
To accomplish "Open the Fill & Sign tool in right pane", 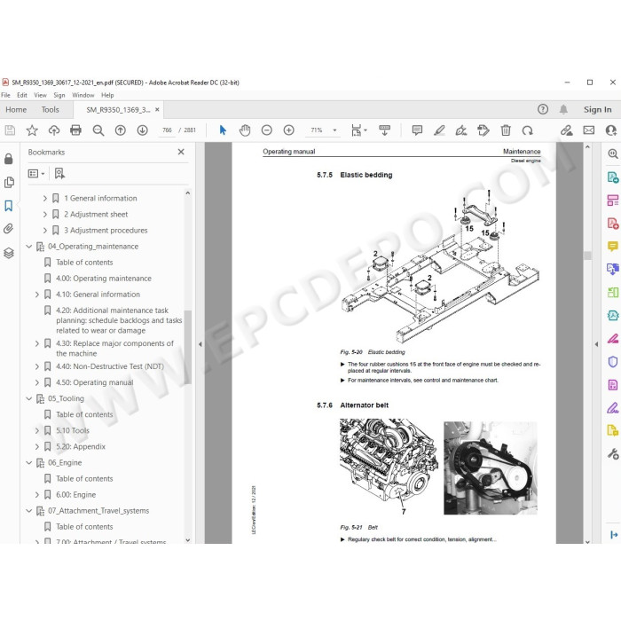I will click(x=612, y=407).
